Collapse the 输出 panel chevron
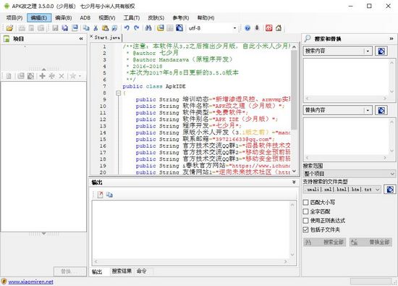Image resolution: width=398 pixels, height=286 pixels. tap(294, 182)
